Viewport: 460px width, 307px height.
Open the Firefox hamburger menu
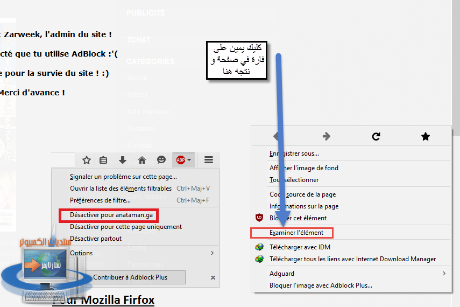(209, 160)
